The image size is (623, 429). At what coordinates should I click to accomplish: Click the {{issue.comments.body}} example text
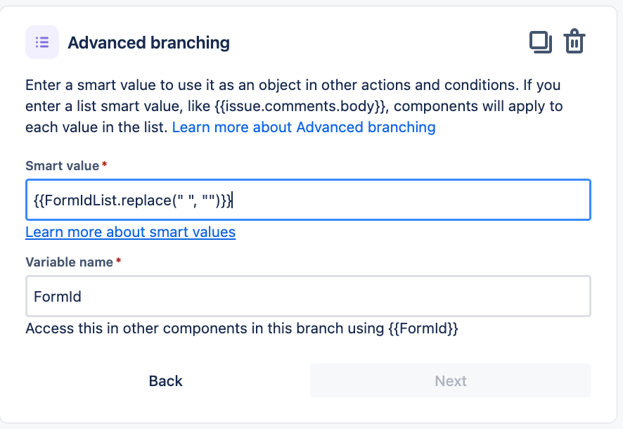[x=301, y=106]
